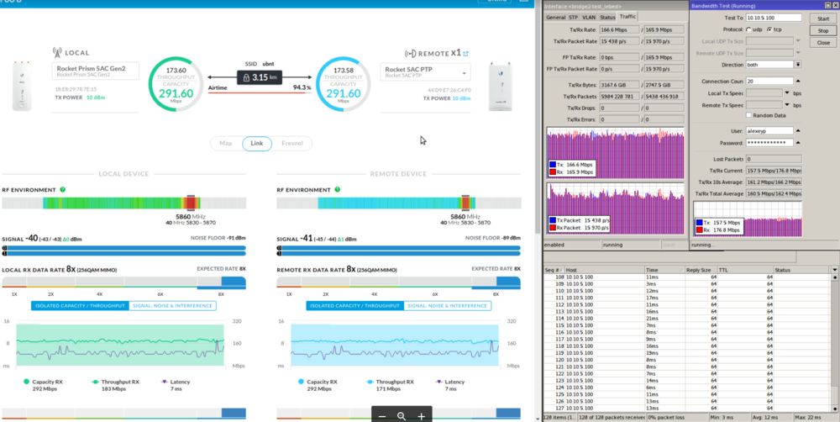
Task: Show remote Signal, Noise & Interference view
Action: tap(447, 306)
